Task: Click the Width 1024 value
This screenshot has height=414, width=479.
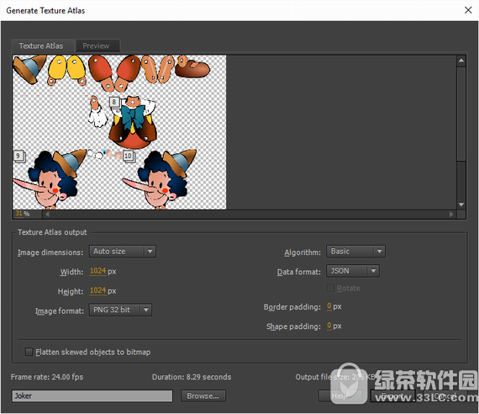Action: [97, 271]
